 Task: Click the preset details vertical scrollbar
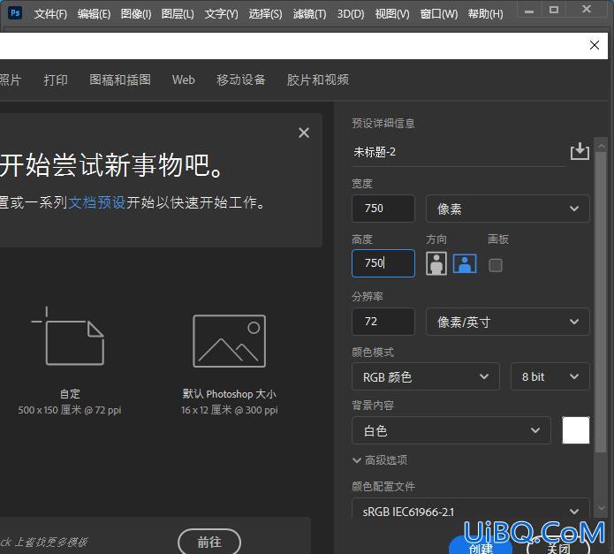[x=601, y=302]
